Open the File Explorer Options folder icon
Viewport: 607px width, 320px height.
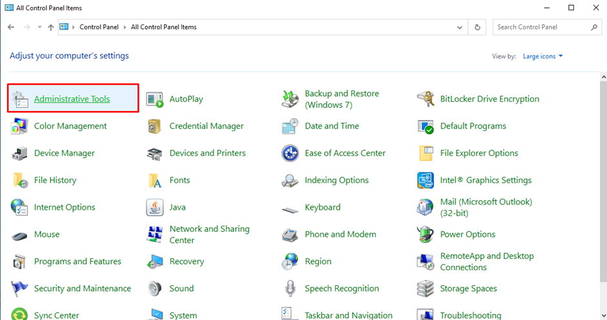tap(426, 154)
